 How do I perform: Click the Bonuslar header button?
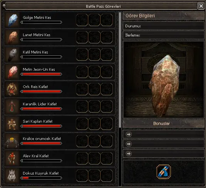[164, 123]
